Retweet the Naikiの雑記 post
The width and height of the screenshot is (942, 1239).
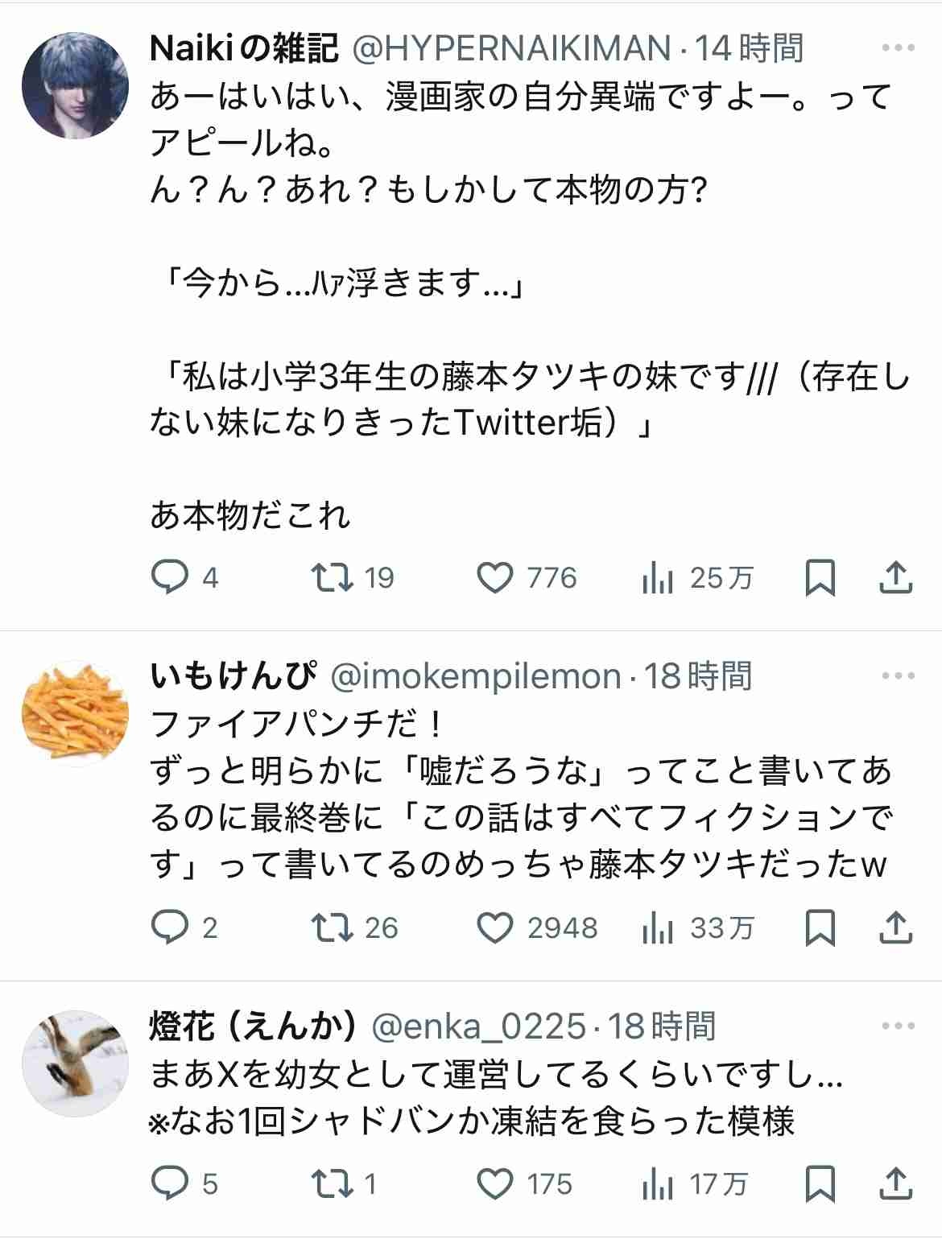[x=332, y=577]
